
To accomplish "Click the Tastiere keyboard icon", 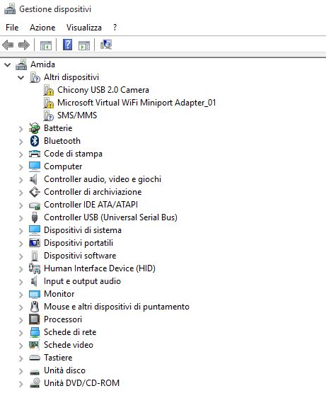I will (35, 358).
